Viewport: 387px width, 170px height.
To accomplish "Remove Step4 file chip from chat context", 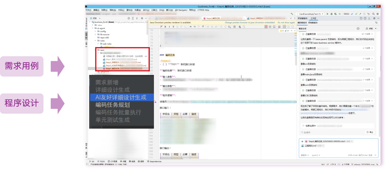I will click(352, 141).
